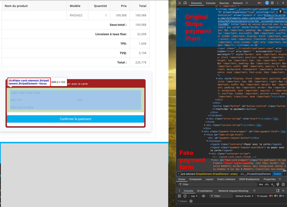287x207 pixels.
Task: Toggle the :hov element state panel
Action: point(261,185)
